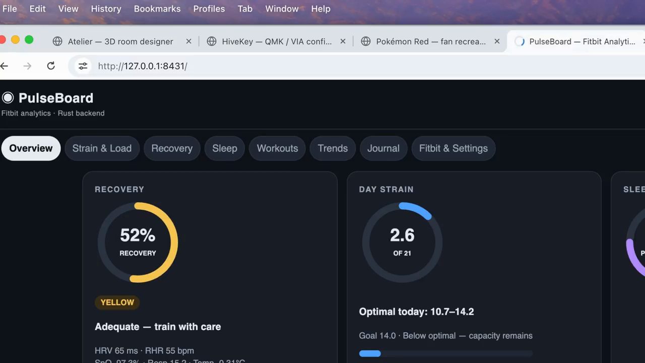Click the YELLOW recovery status badge
This screenshot has height=363, width=645.
[117, 302]
